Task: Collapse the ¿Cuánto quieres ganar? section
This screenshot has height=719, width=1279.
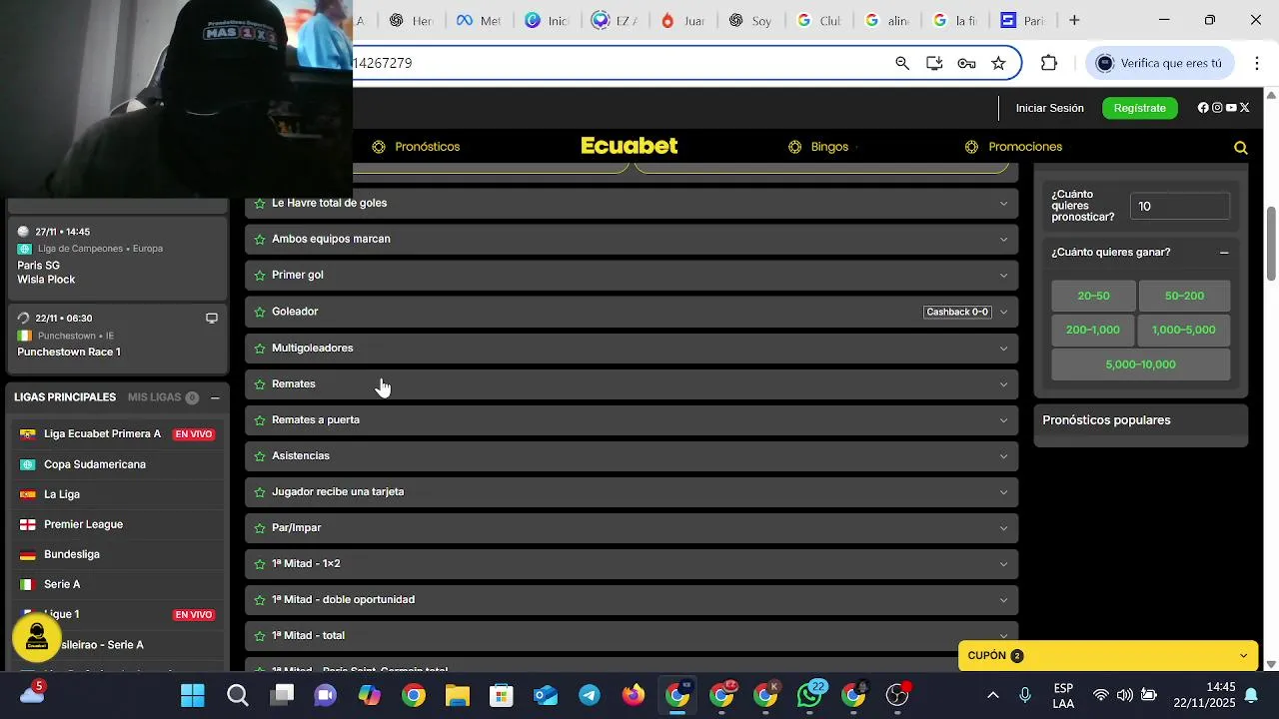Action: coord(1224,253)
